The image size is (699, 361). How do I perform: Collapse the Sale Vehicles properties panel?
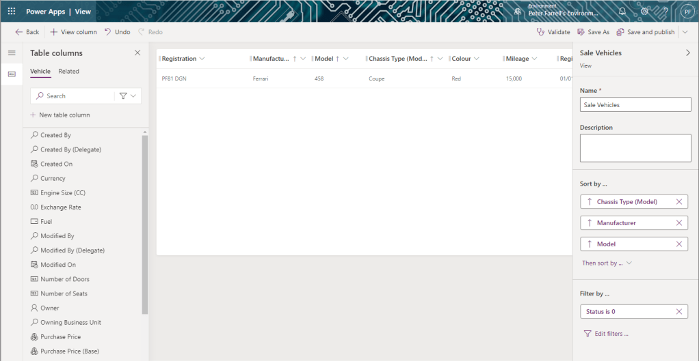point(687,53)
